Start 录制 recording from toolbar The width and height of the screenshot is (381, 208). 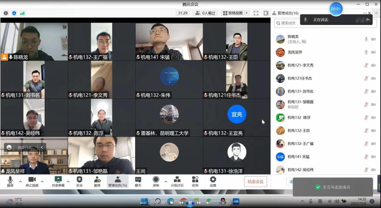click(x=156, y=181)
